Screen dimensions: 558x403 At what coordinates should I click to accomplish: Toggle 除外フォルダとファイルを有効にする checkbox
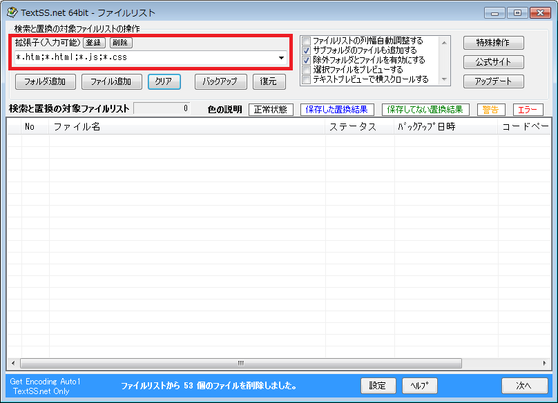(x=307, y=60)
